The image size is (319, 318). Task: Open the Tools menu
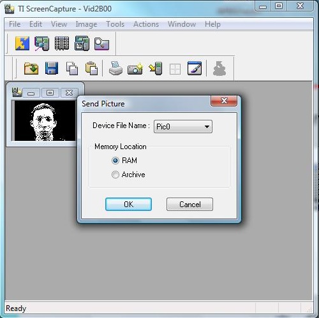pyautogui.click(x=115, y=24)
